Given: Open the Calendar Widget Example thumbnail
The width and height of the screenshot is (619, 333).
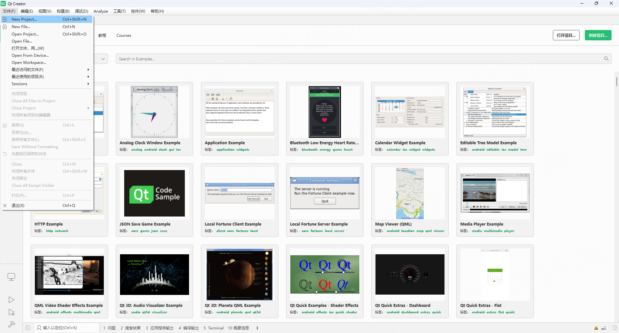Looking at the screenshot, I should click(x=410, y=112).
